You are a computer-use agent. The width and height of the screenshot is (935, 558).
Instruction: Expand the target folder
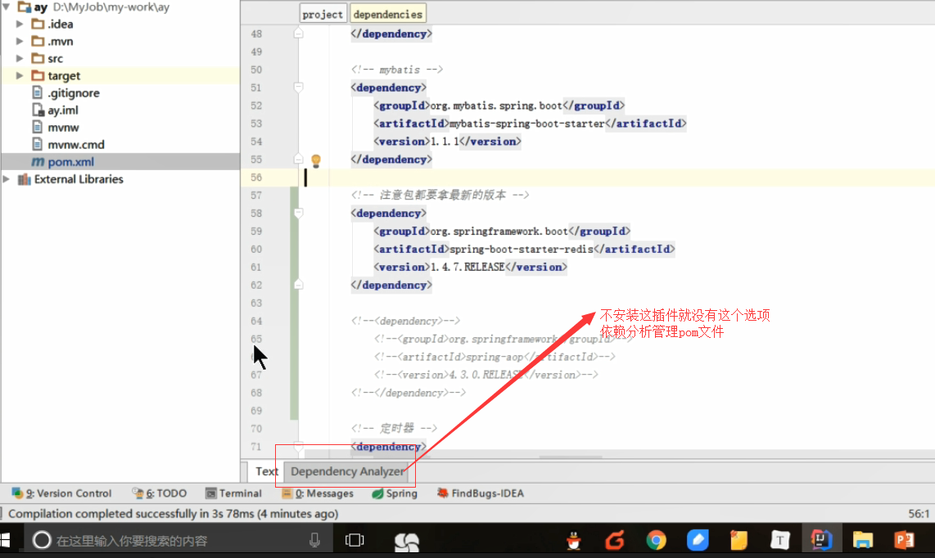[x=20, y=76]
